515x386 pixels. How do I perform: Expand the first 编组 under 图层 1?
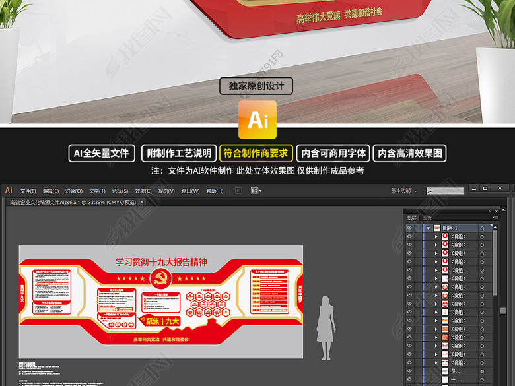tap(436, 236)
